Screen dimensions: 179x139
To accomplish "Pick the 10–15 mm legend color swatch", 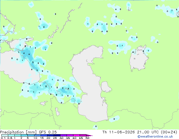I will point(37,135).
